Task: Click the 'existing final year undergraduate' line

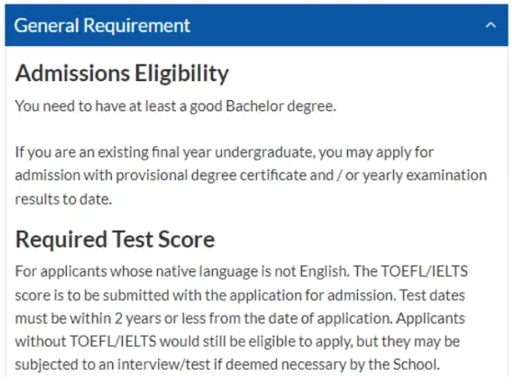Action: [x=224, y=153]
